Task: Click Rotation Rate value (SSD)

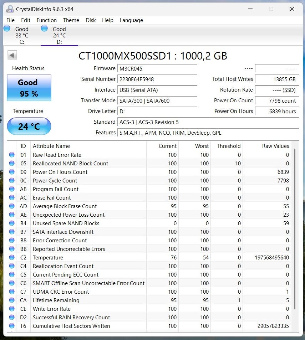Action: point(277,90)
